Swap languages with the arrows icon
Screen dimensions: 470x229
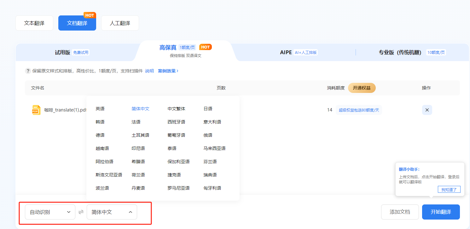[81, 212]
